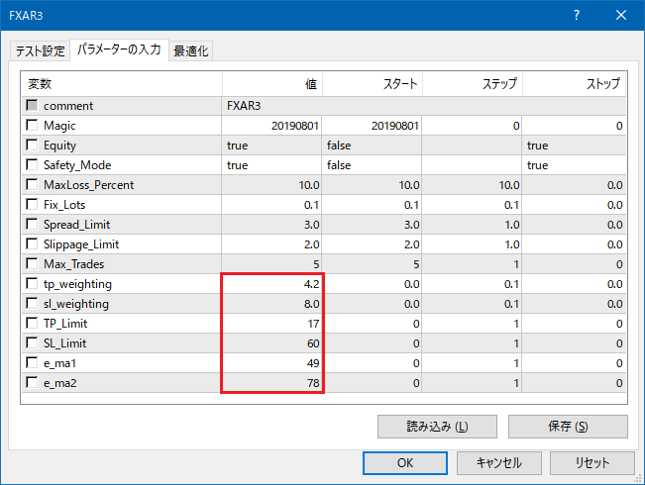Image resolution: width=645 pixels, height=485 pixels.
Task: Click the tp_weighting variable name
Action: [x=77, y=284]
